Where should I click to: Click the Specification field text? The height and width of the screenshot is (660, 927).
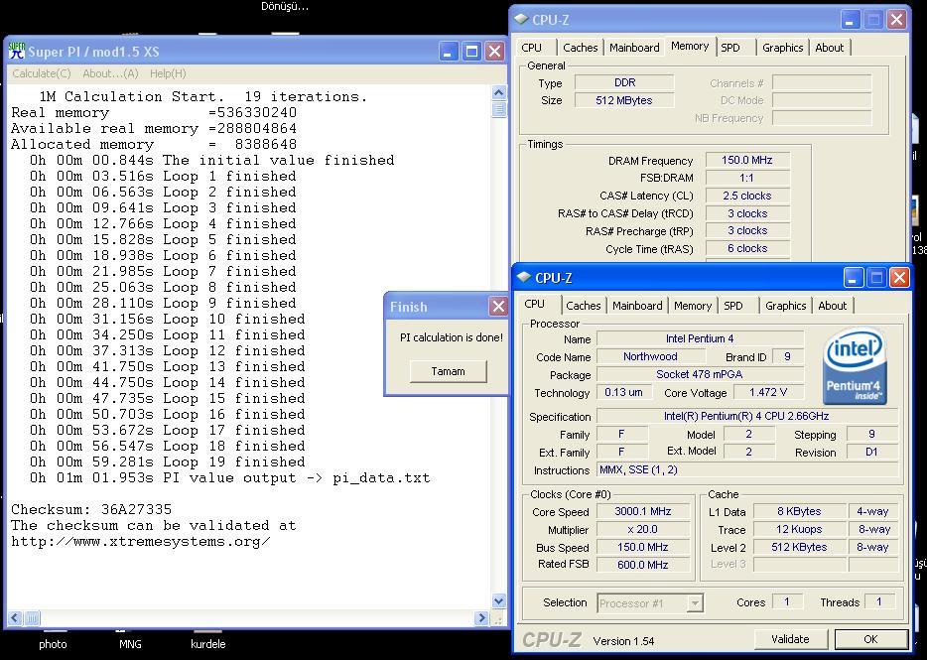point(746,416)
